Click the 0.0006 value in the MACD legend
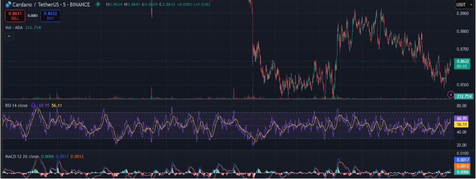This screenshot has height=179, width=476. coord(47,157)
